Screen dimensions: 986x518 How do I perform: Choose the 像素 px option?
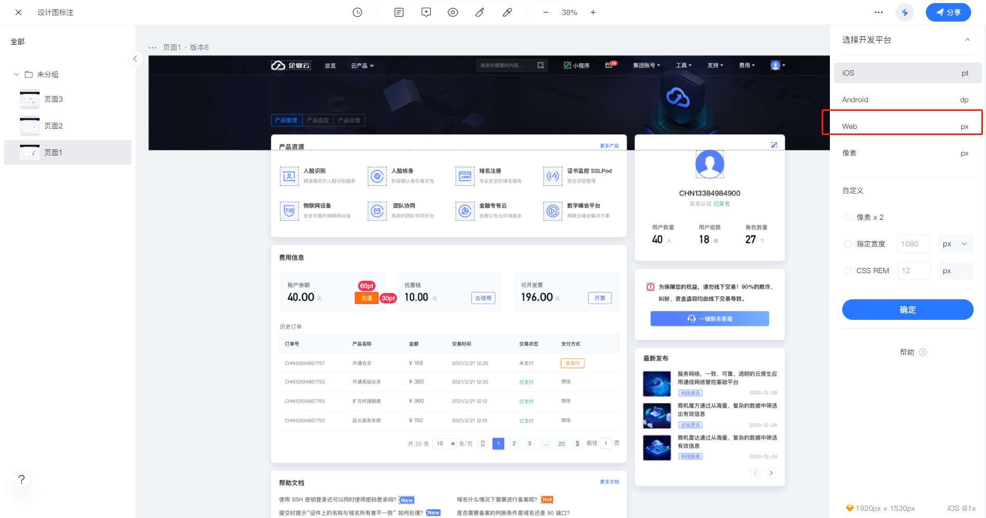point(908,153)
